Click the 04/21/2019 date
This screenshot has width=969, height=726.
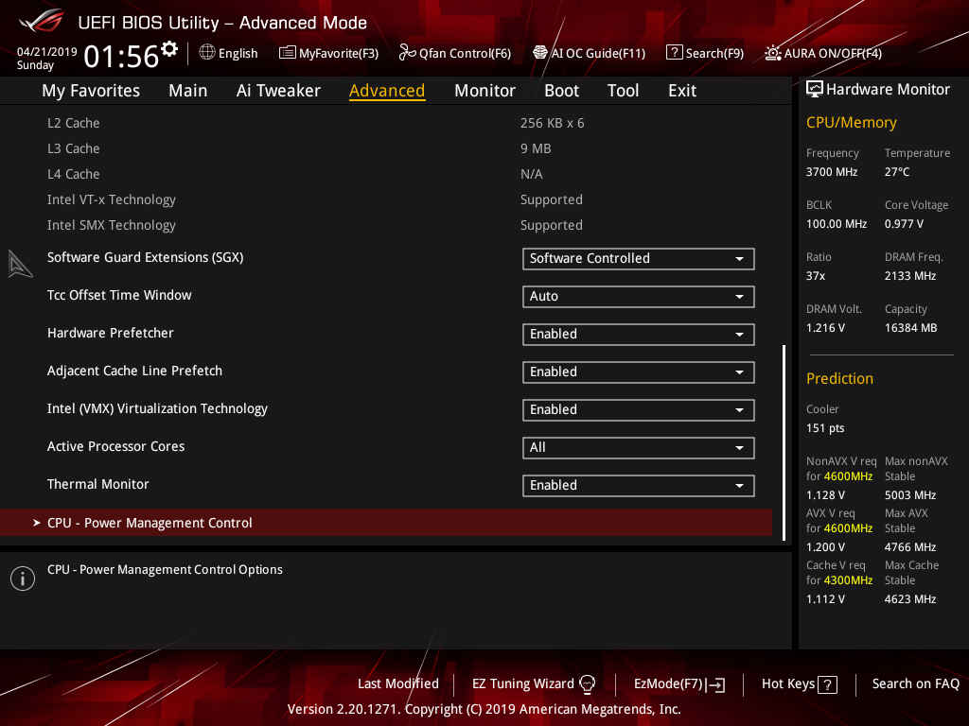[47, 52]
